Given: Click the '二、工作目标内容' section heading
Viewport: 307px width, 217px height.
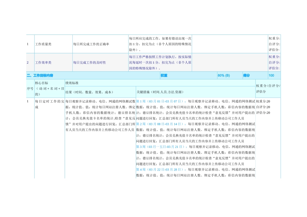Looking at the screenshot, I should [40, 76].
